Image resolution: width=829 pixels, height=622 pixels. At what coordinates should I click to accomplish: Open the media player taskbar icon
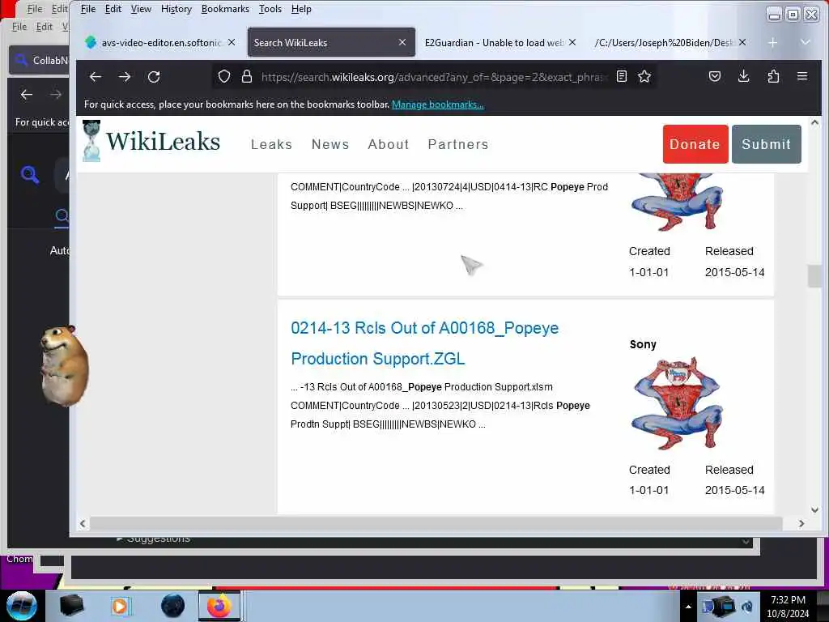click(120, 607)
